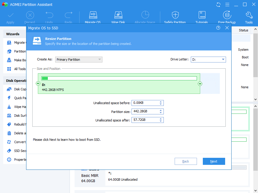Screen dimensions: 258x193
Task: Decrease Unallocated space after value
Action: [161, 121]
